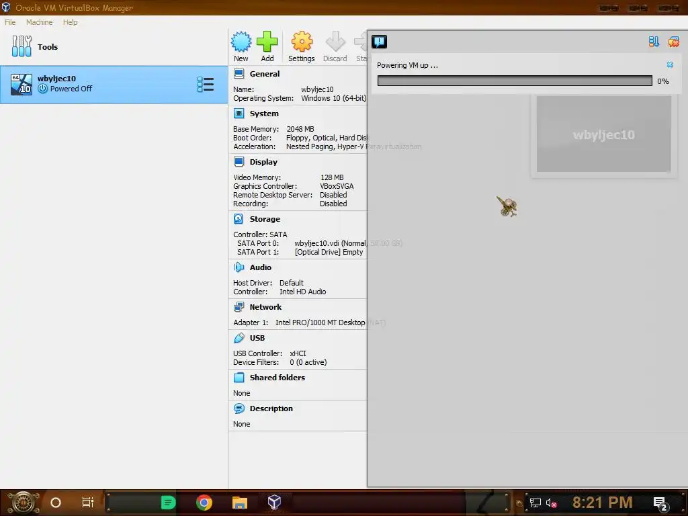Click the New virtual machine icon
The width and height of the screenshot is (688, 516).
(x=241, y=42)
